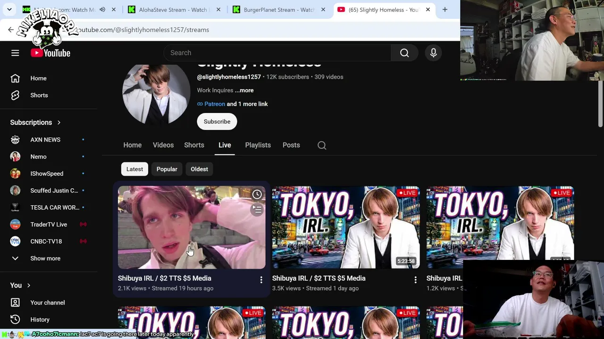Click the @slightlyhomeless1257 handle text
The width and height of the screenshot is (604, 339).
pos(229,77)
